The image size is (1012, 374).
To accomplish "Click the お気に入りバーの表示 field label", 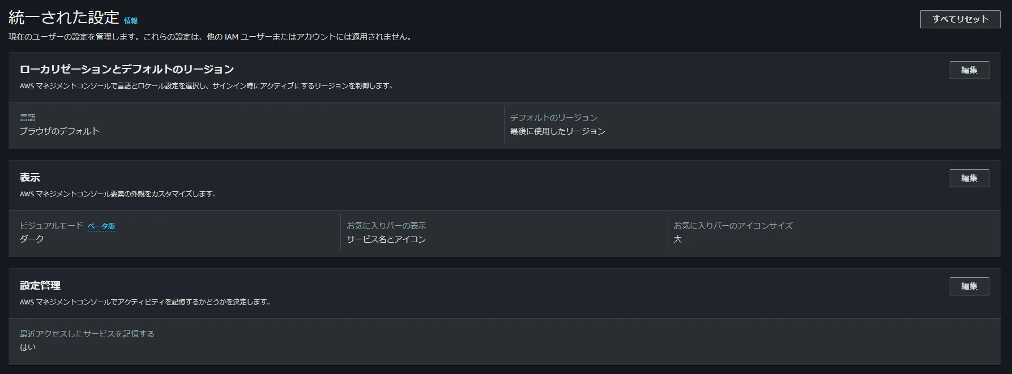I will (386, 225).
